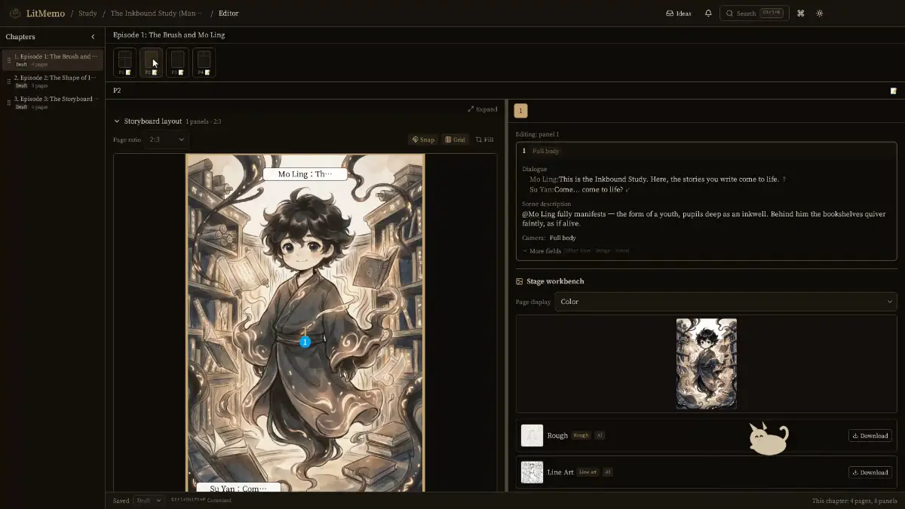Download the Rough stage image
Viewport: 905px width, 509px height.
[x=870, y=436]
